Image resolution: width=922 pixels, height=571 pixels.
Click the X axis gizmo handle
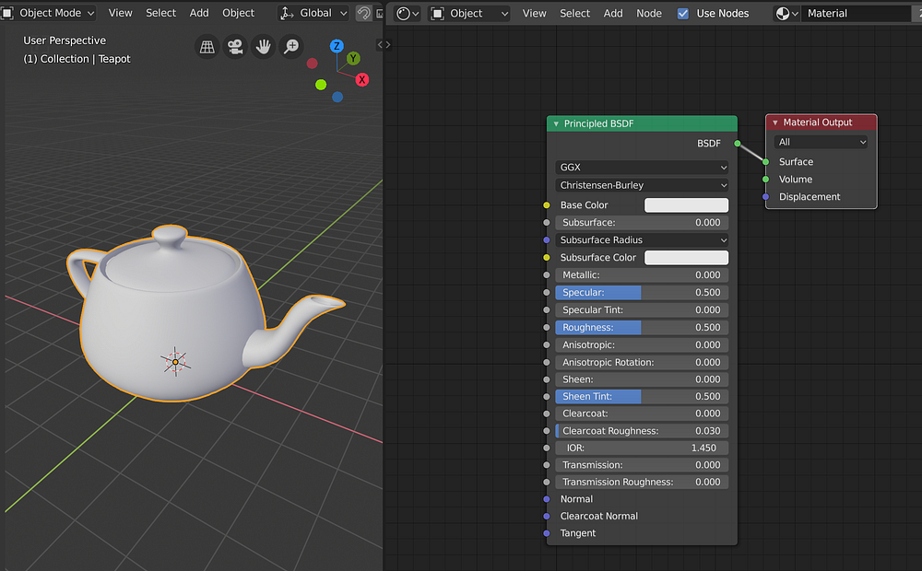point(362,80)
